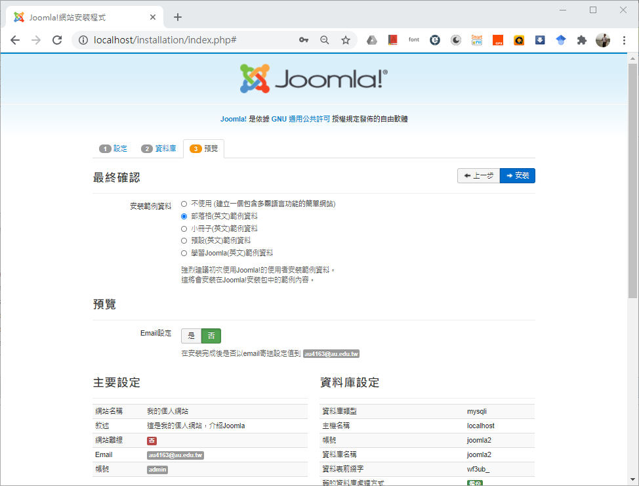Select the Joomla!網站安裝程式 browser tab
The width and height of the screenshot is (639, 486).
[x=85, y=17]
